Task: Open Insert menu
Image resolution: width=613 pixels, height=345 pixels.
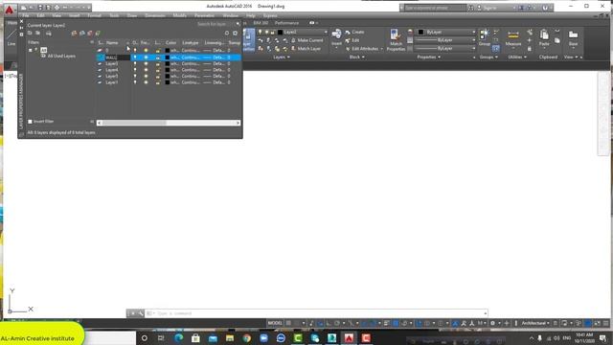Action: tap(75, 15)
